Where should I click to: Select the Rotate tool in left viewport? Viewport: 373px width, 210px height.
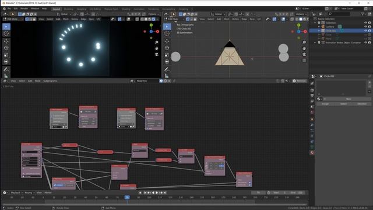click(6, 48)
